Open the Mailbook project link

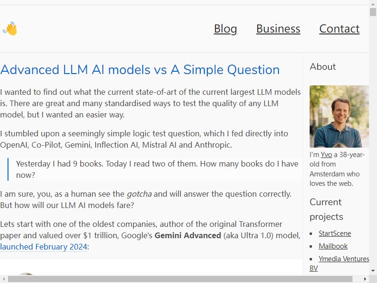coord(333,246)
